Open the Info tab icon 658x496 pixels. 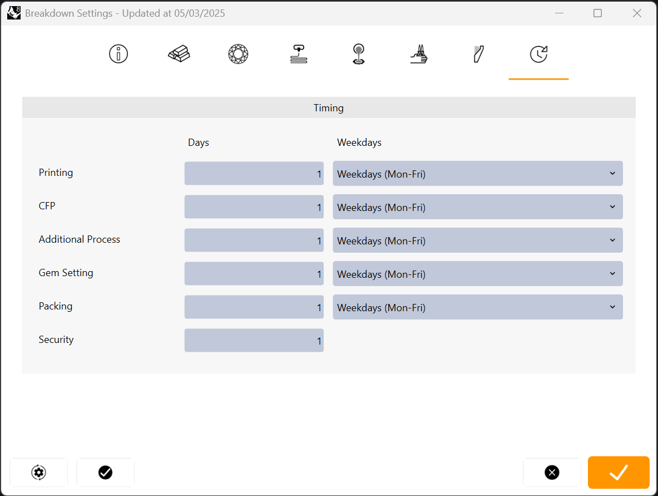(x=118, y=54)
